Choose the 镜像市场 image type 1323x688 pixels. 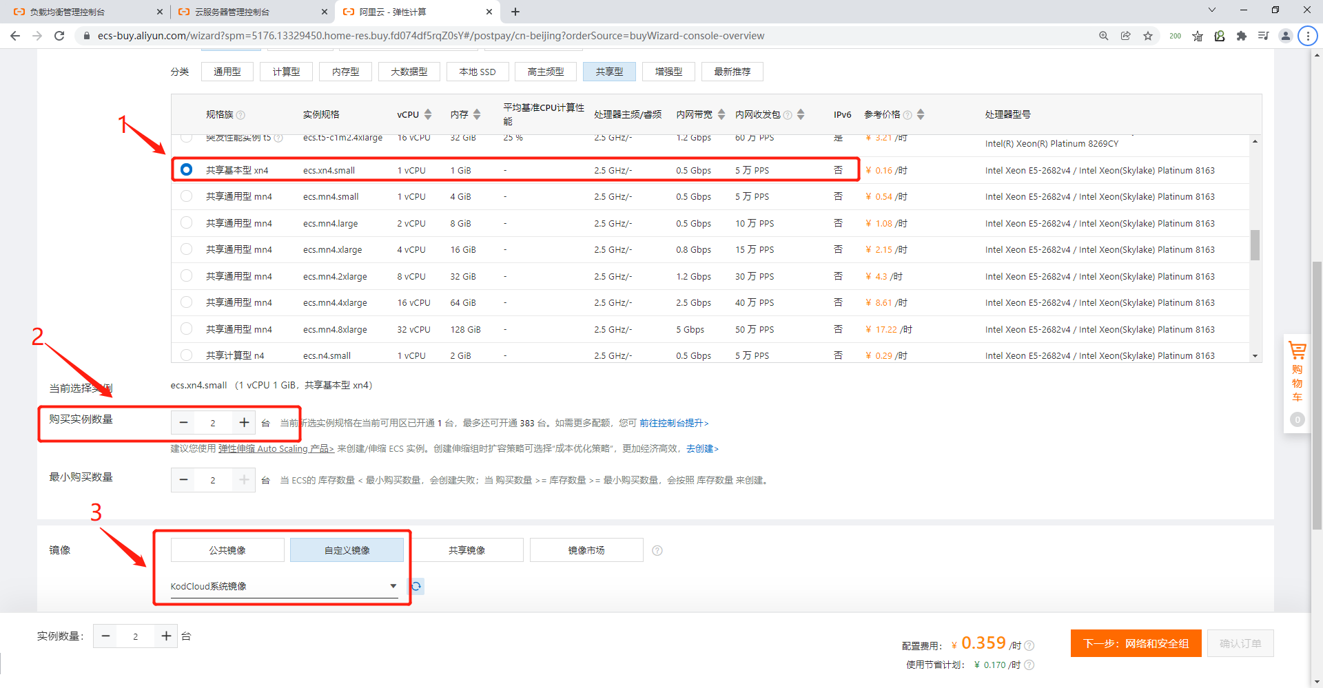click(x=586, y=550)
